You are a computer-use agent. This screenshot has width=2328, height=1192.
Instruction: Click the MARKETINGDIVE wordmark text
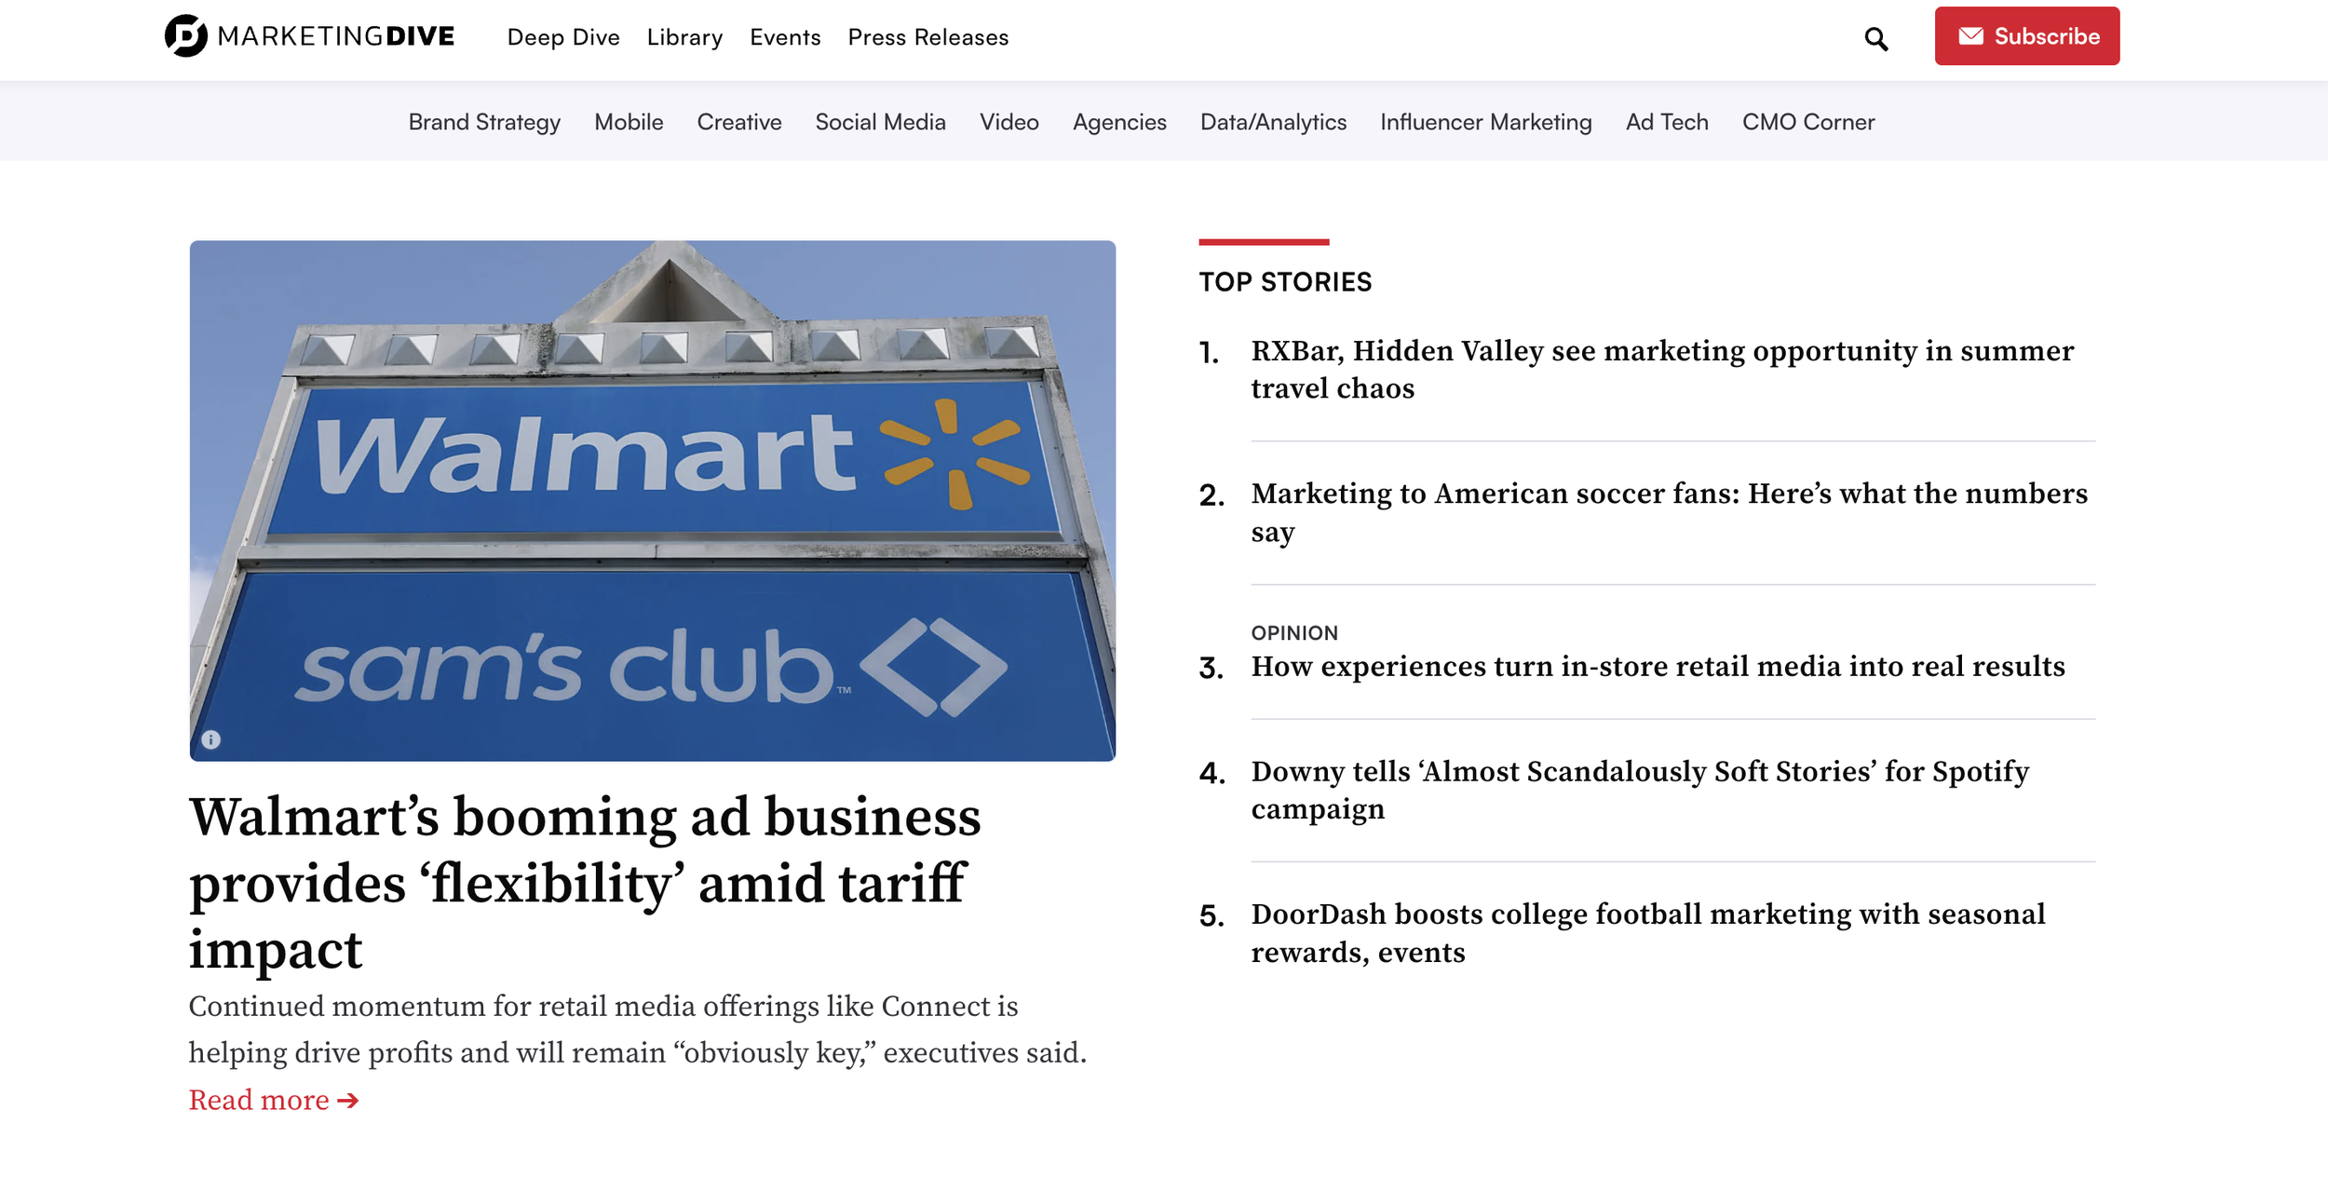click(x=335, y=36)
